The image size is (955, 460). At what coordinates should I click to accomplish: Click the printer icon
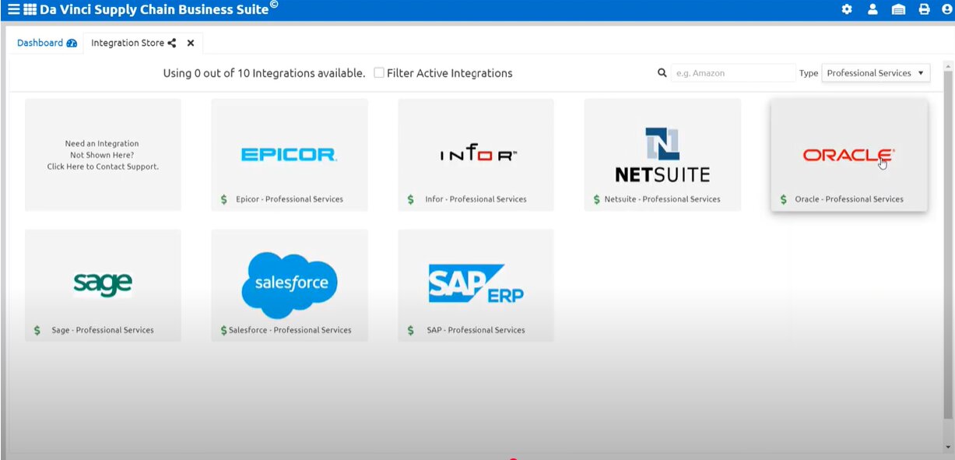[924, 9]
